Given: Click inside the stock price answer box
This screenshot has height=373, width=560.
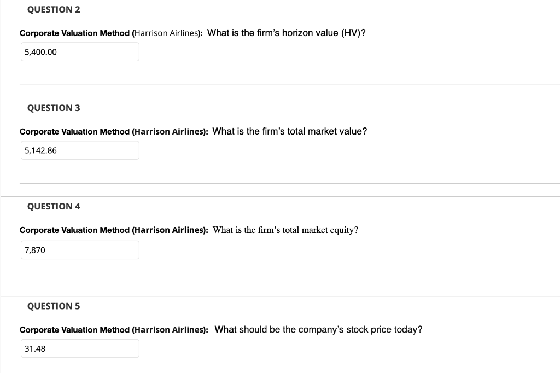Looking at the screenshot, I should coord(80,348).
